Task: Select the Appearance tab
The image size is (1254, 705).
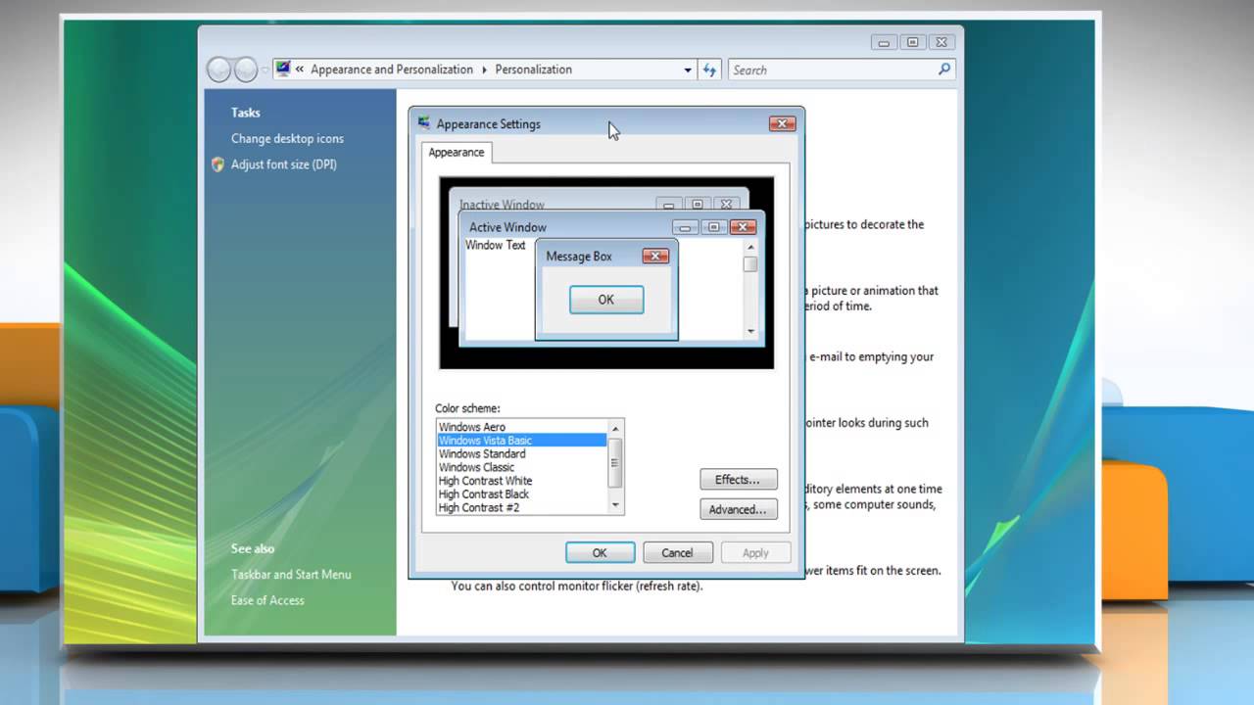Action: tap(457, 152)
